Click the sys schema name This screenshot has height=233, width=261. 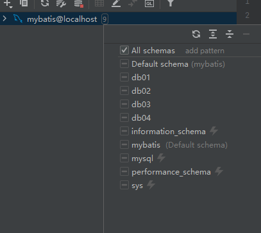pyautogui.click(x=137, y=186)
